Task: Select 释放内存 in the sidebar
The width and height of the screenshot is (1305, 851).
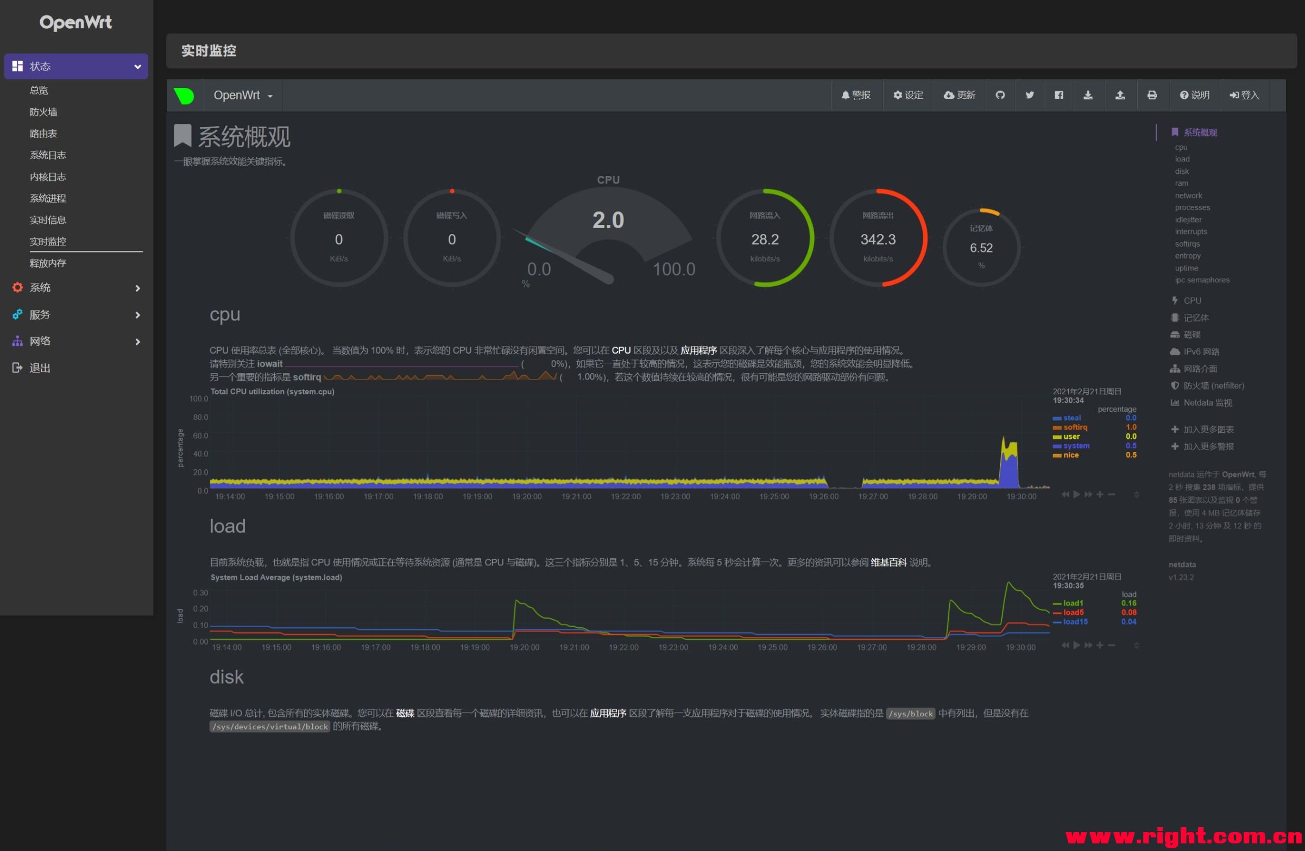Action: tap(48, 263)
